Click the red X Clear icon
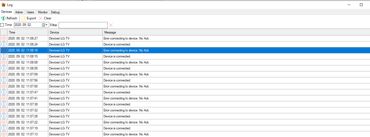370x137 pixels. click(41, 18)
